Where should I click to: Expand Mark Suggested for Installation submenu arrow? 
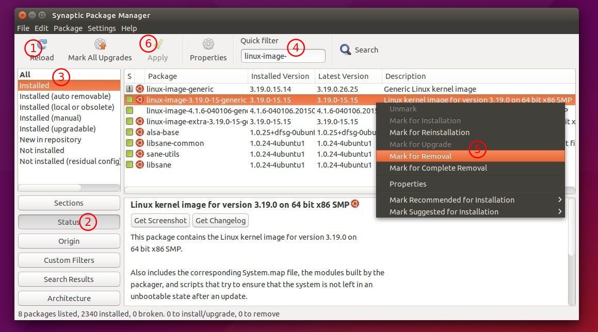(x=559, y=211)
